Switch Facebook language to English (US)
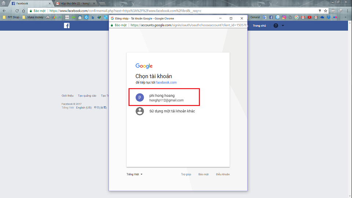Viewport: 352px width, 198px height. point(84,107)
